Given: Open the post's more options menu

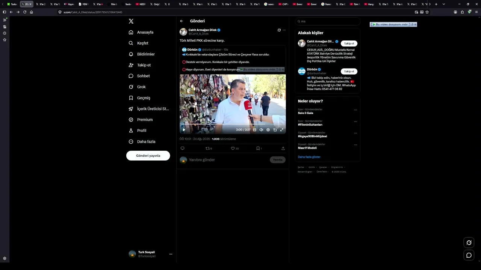Looking at the screenshot, I should click(284, 30).
